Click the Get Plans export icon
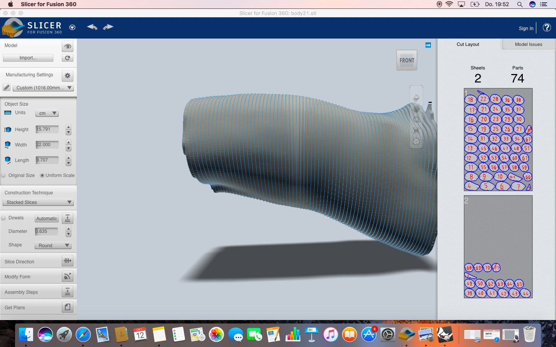556x347 pixels. coord(67,307)
